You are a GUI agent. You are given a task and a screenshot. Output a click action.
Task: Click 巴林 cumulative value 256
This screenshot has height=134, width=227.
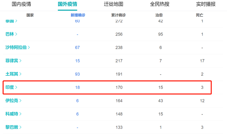point(119,34)
